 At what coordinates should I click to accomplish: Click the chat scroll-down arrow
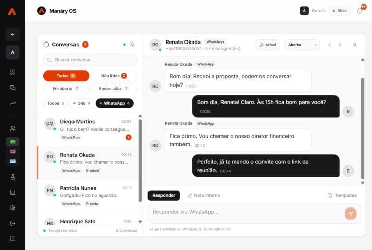363,183
